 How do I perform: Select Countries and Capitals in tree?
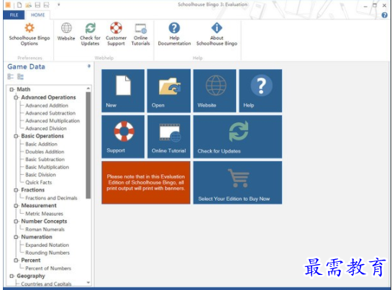pyautogui.click(x=46, y=284)
